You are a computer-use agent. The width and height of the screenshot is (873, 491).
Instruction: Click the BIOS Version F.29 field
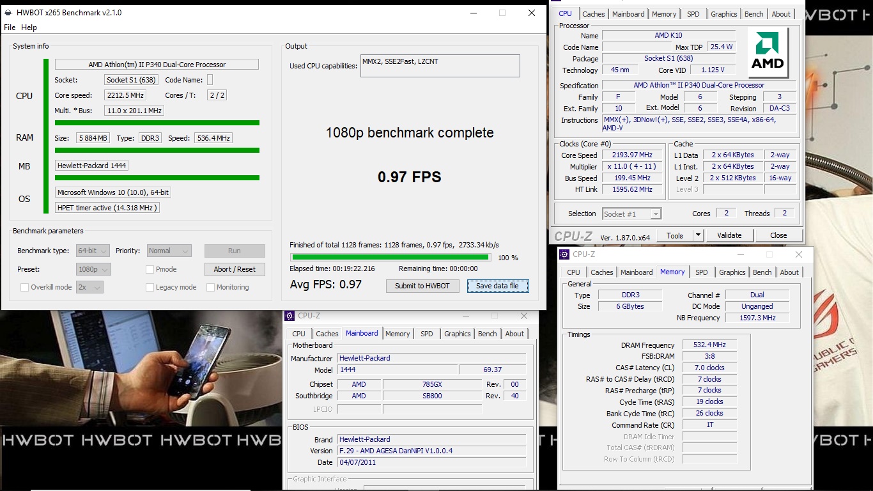[x=431, y=451]
